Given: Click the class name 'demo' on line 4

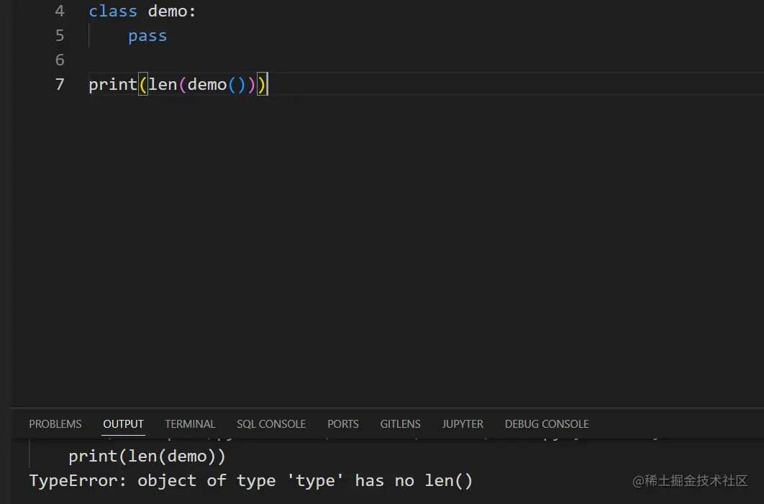Looking at the screenshot, I should [x=168, y=12].
